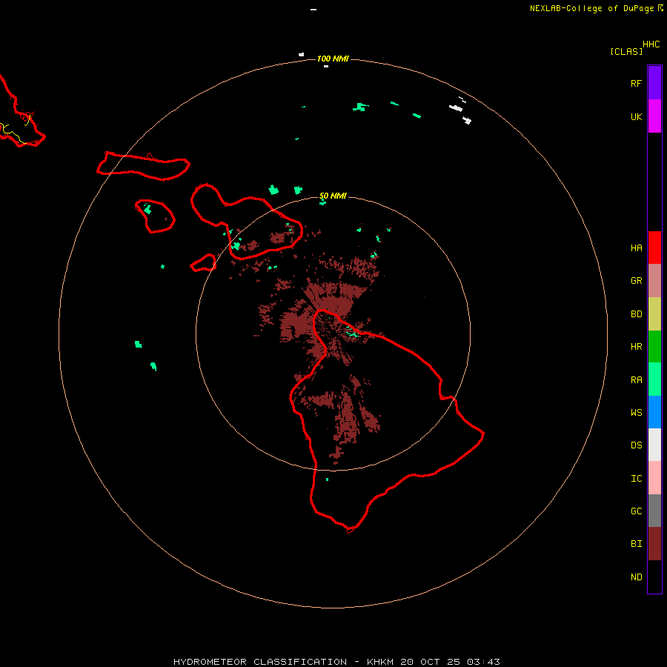Click the HHC product label

[651, 44]
